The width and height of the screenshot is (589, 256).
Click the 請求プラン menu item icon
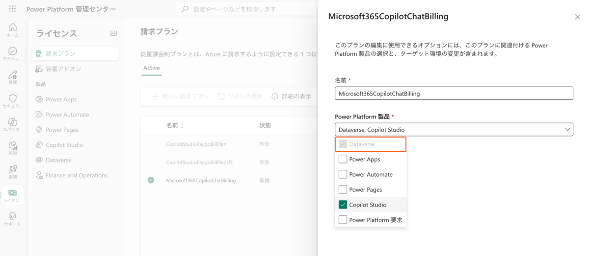39,53
